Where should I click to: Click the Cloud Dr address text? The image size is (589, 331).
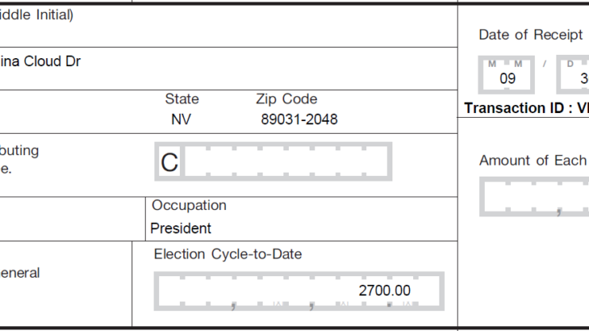coord(40,61)
